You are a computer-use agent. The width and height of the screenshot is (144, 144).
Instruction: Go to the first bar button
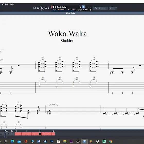coord(34,8)
